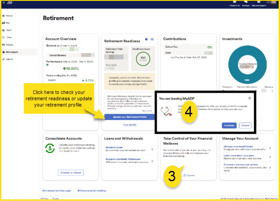Click the 9.75% quarter value

click(88, 80)
